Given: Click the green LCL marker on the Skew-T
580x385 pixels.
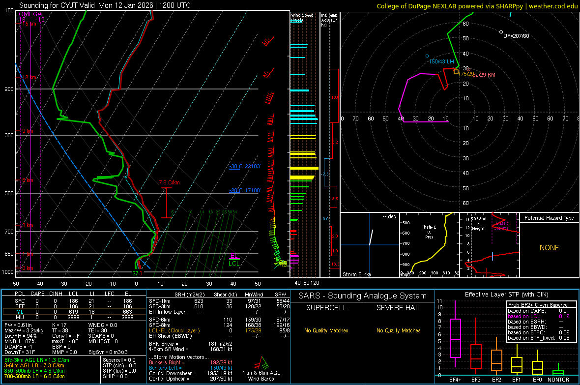Looking at the screenshot, I should pyautogui.click(x=234, y=264).
